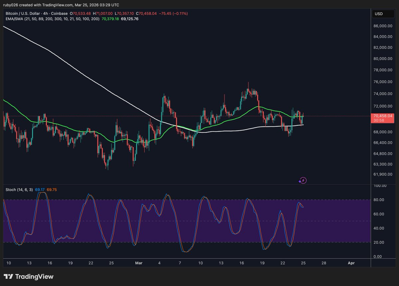399x286 pixels.
Task: Click the white SMA value 69,125.76
Action: [x=130, y=19]
